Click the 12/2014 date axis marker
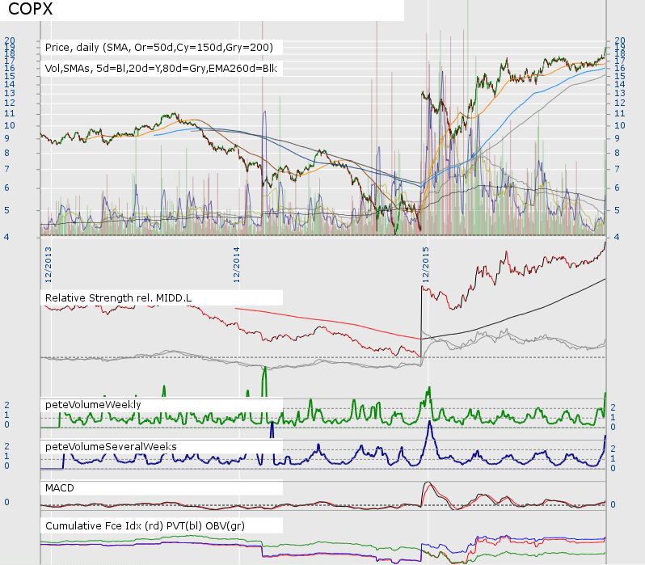Screen dimensions: 645x565 tap(237, 264)
